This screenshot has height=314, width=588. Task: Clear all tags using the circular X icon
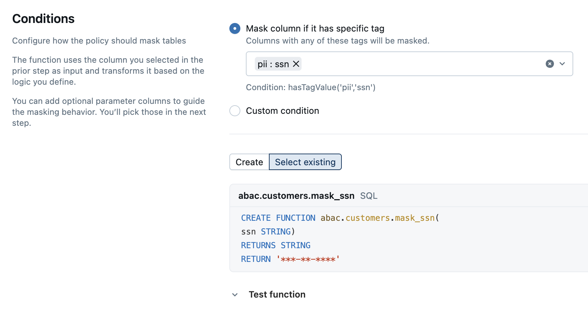click(x=550, y=64)
